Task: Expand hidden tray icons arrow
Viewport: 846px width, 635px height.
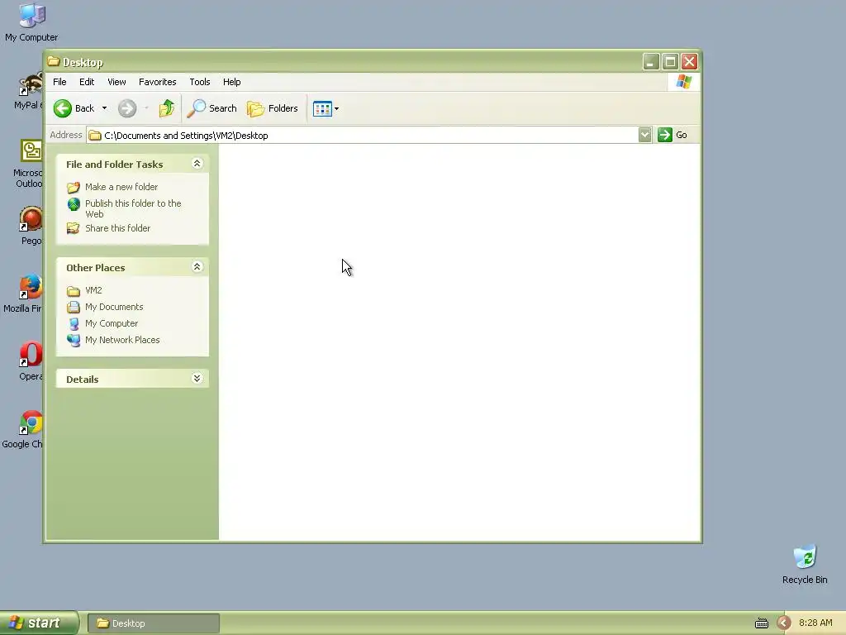Action: click(x=783, y=623)
